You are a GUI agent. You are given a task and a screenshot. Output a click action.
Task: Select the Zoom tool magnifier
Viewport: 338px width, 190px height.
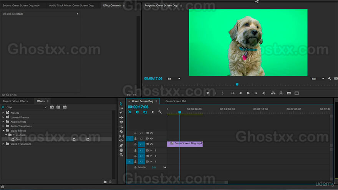click(x=121, y=155)
